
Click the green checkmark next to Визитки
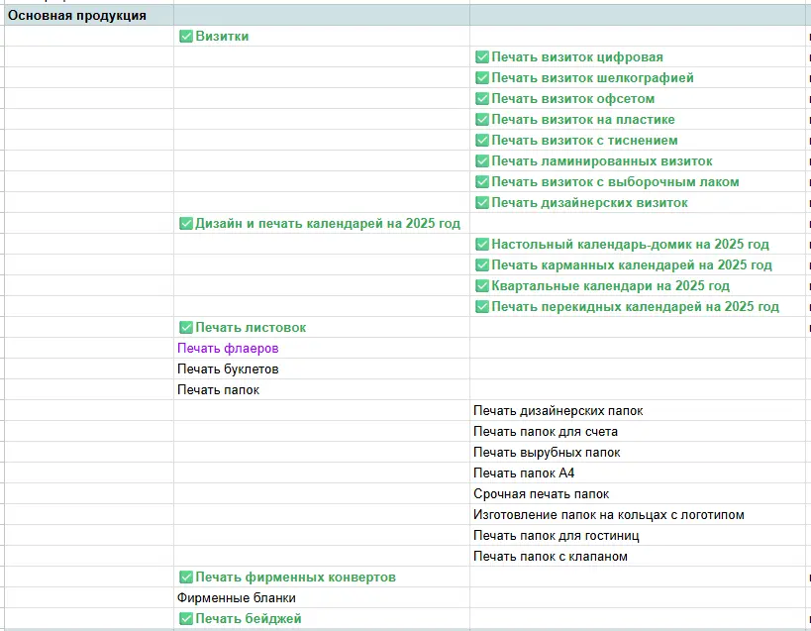(x=185, y=37)
